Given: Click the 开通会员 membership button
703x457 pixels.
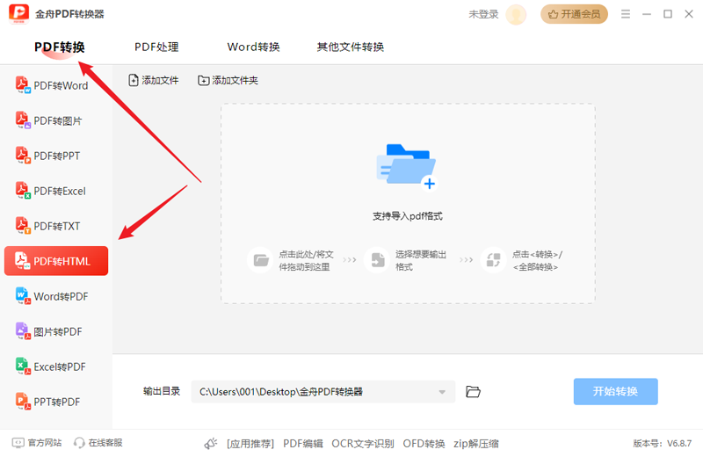Looking at the screenshot, I should (575, 14).
